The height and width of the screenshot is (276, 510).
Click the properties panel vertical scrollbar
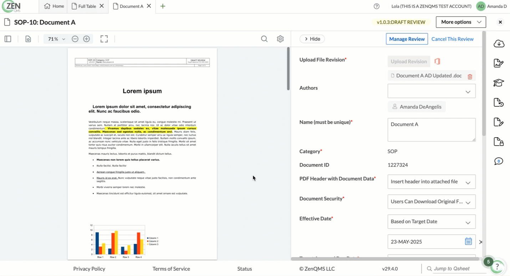pyautogui.click(x=484, y=84)
